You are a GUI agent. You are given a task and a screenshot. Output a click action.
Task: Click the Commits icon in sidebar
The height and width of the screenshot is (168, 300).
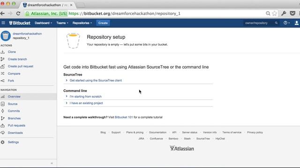[x=3, y=111]
